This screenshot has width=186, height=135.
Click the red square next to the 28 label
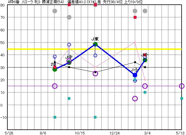(x=55, y=67)
